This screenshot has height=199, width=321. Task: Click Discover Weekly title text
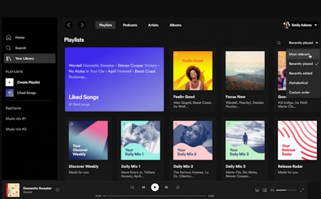coord(83,166)
